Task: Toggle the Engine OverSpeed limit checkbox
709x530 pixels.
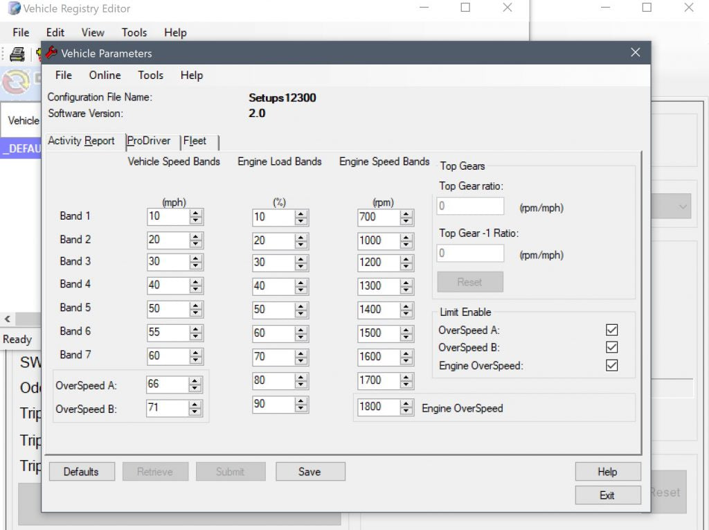Action: click(x=611, y=366)
